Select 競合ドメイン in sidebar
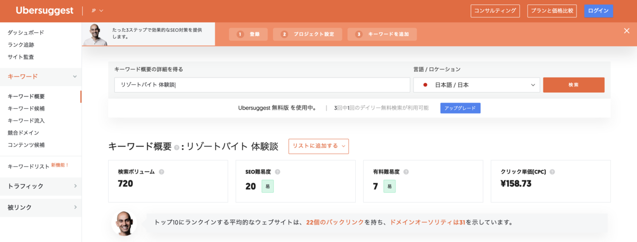This screenshot has width=637, height=242. [x=23, y=133]
